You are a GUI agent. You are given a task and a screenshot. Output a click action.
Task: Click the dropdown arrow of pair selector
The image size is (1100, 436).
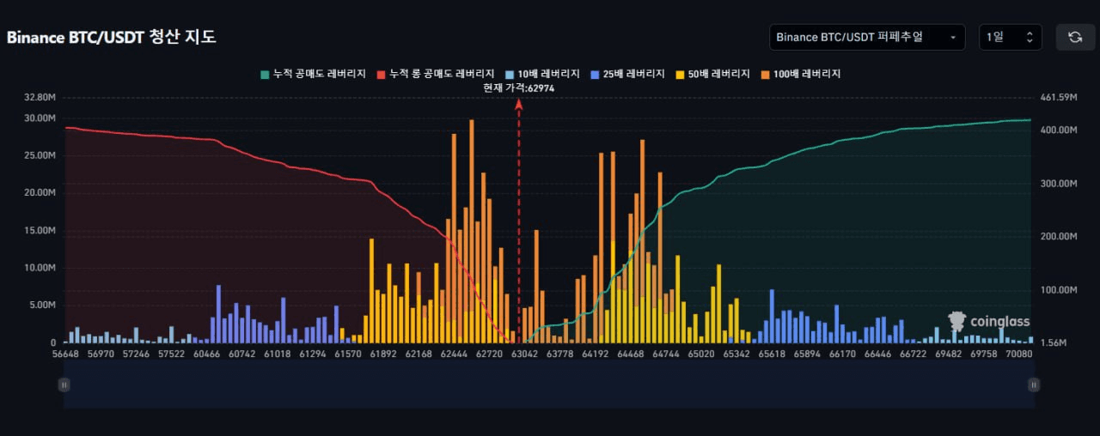click(x=952, y=37)
